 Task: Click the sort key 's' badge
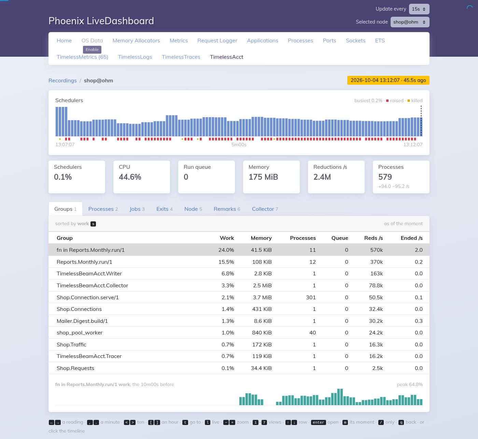[93, 224]
